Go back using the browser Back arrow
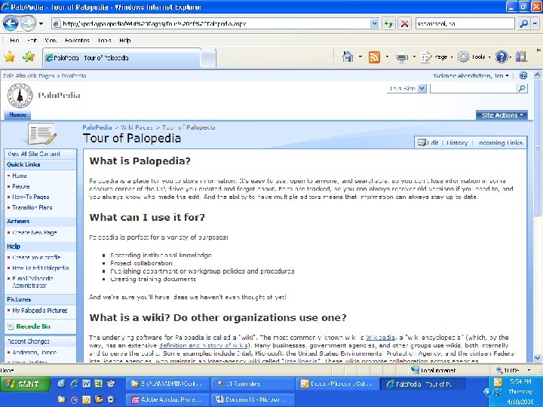543x407 pixels. click(x=11, y=23)
